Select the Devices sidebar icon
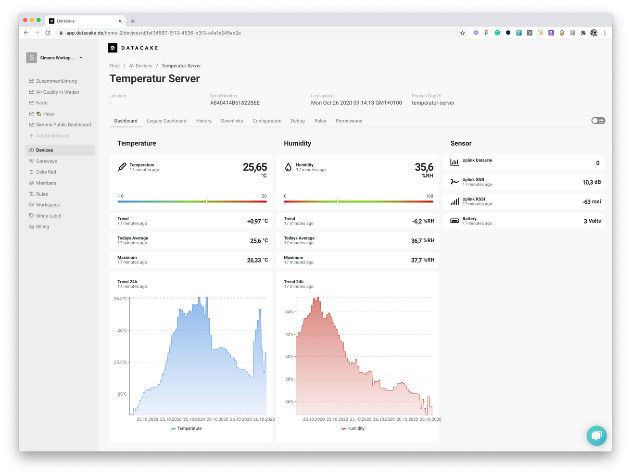 (x=31, y=150)
